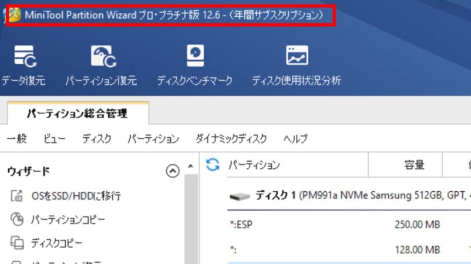Screen dimensions: 471x264
Task: Start the パーティションコピー wizard
Action: coord(68,219)
